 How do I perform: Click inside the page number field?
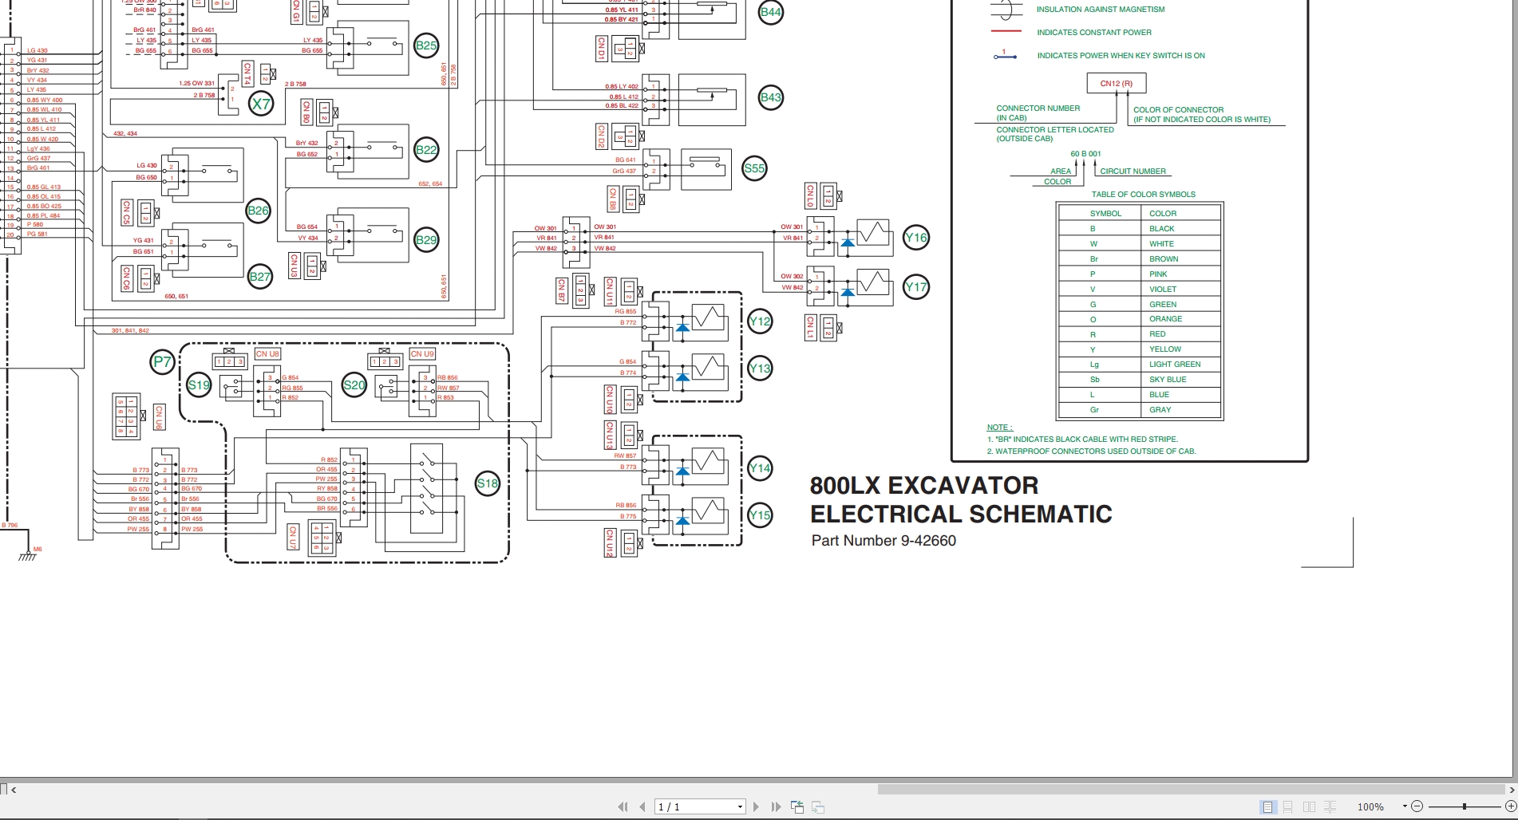click(686, 806)
